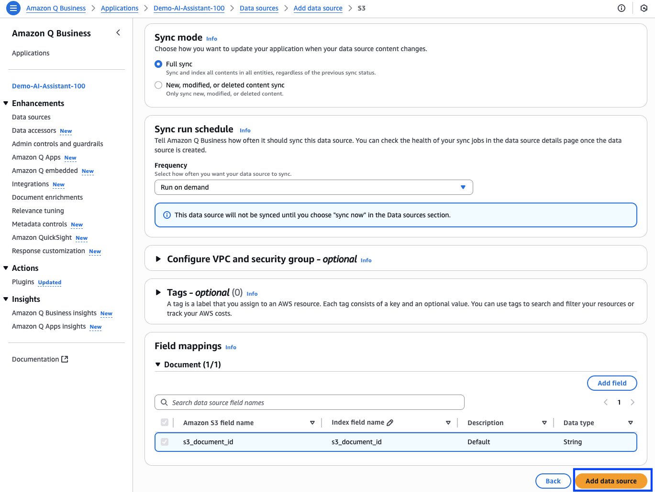This screenshot has width=655, height=492.
Task: Click the Back button
Action: [553, 481]
